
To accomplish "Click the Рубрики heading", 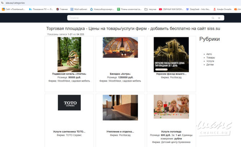I will pos(209,39).
